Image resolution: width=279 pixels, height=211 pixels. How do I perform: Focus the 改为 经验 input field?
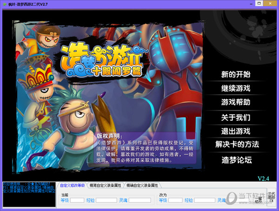click(x=205, y=200)
